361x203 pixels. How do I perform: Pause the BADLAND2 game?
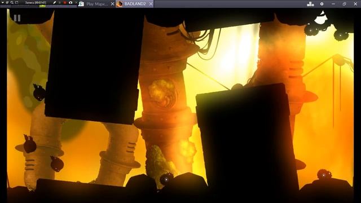coord(17,18)
